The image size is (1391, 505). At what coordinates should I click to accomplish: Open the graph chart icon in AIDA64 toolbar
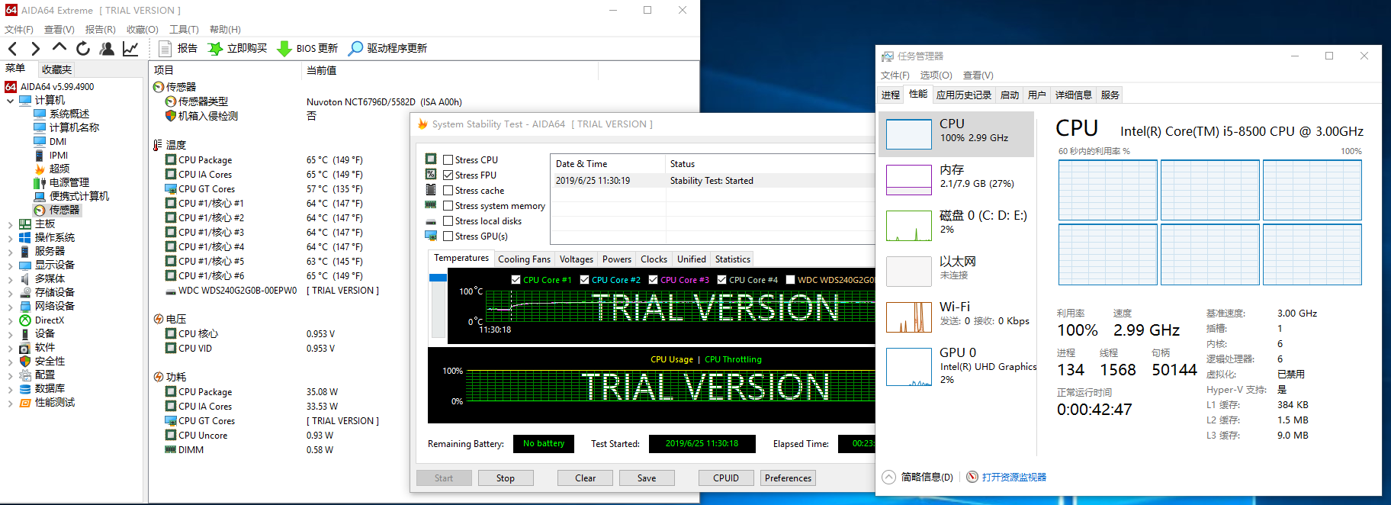[x=130, y=49]
